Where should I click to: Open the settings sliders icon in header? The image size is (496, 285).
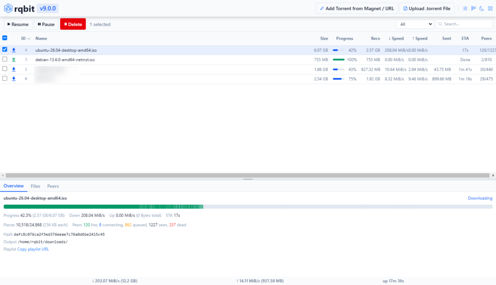coord(465,9)
